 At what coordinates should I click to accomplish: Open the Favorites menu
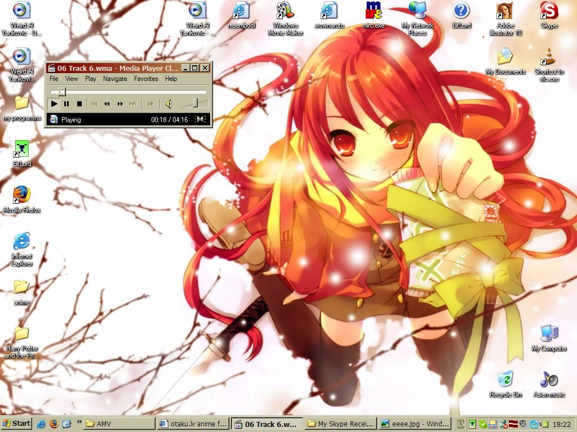[146, 79]
